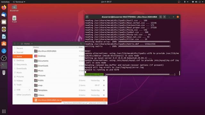
Task: Click the terminal window scrollbar
Action: coord(179,73)
